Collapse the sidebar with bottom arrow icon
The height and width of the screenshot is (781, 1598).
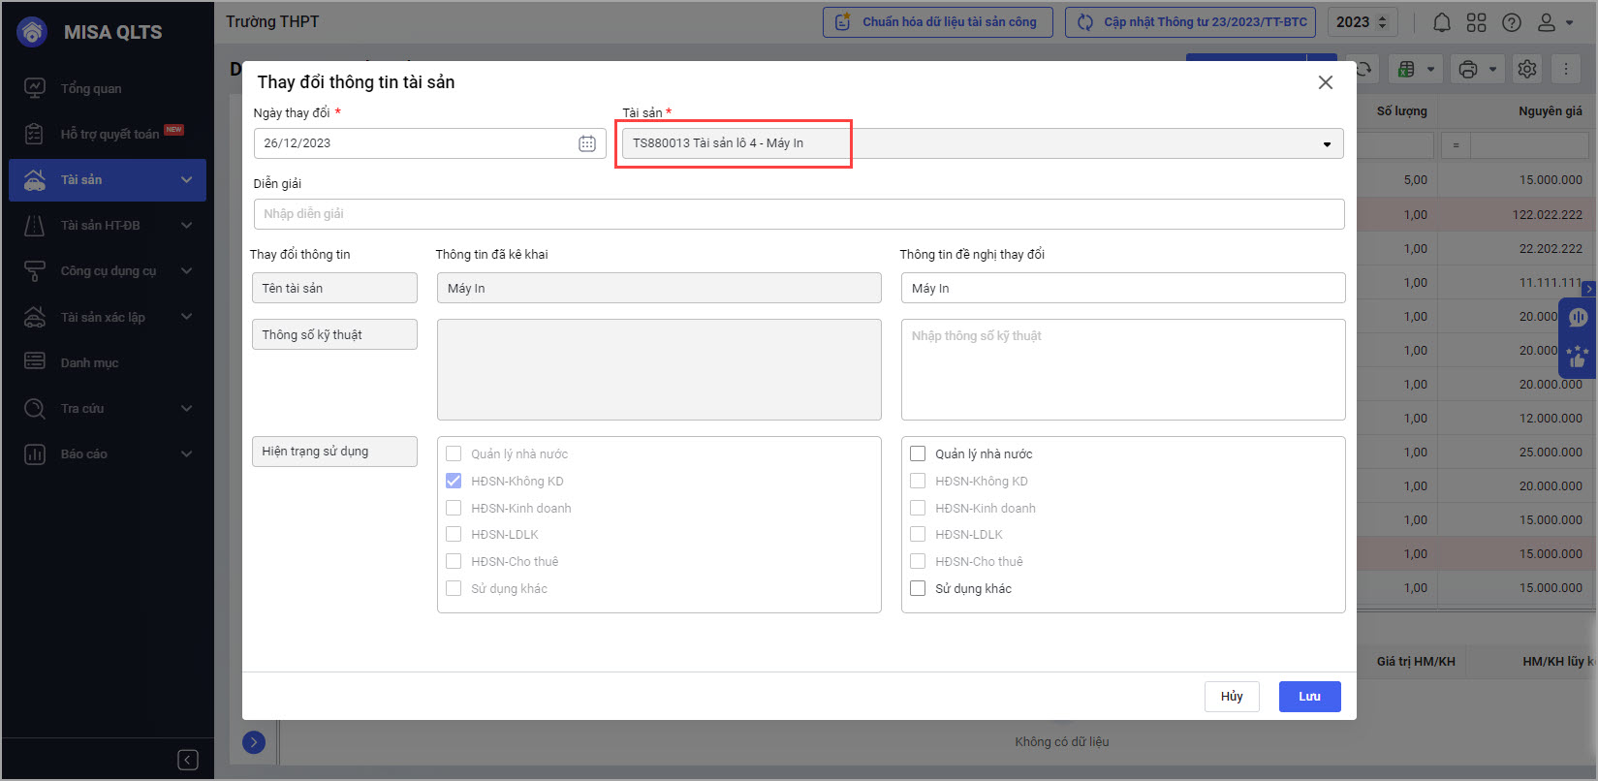tap(188, 760)
